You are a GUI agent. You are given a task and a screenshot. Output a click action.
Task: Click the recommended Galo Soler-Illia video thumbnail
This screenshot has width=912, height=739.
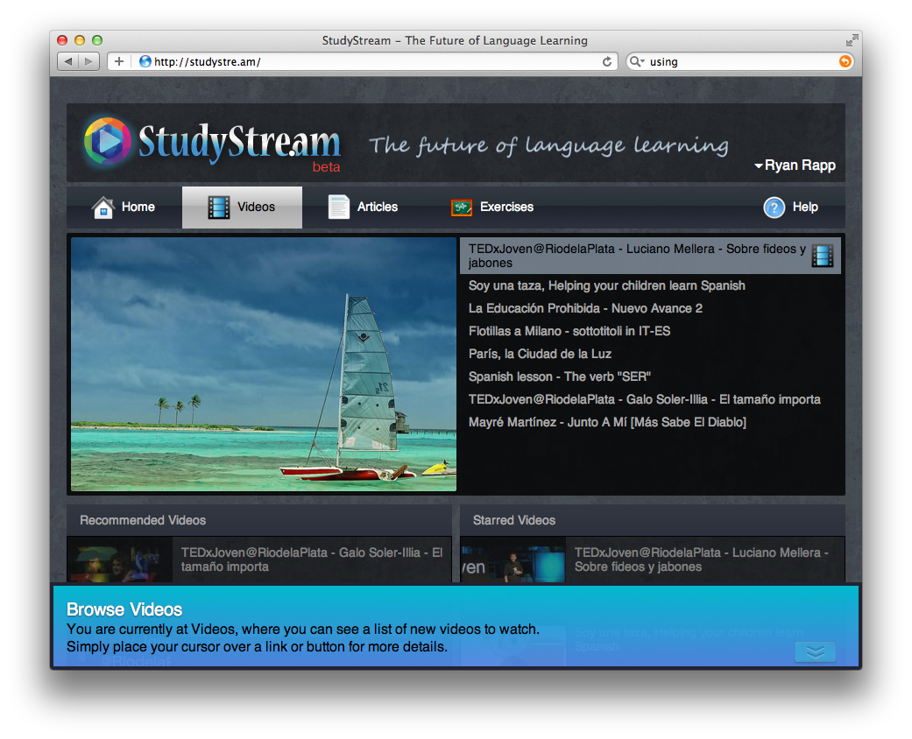click(120, 560)
